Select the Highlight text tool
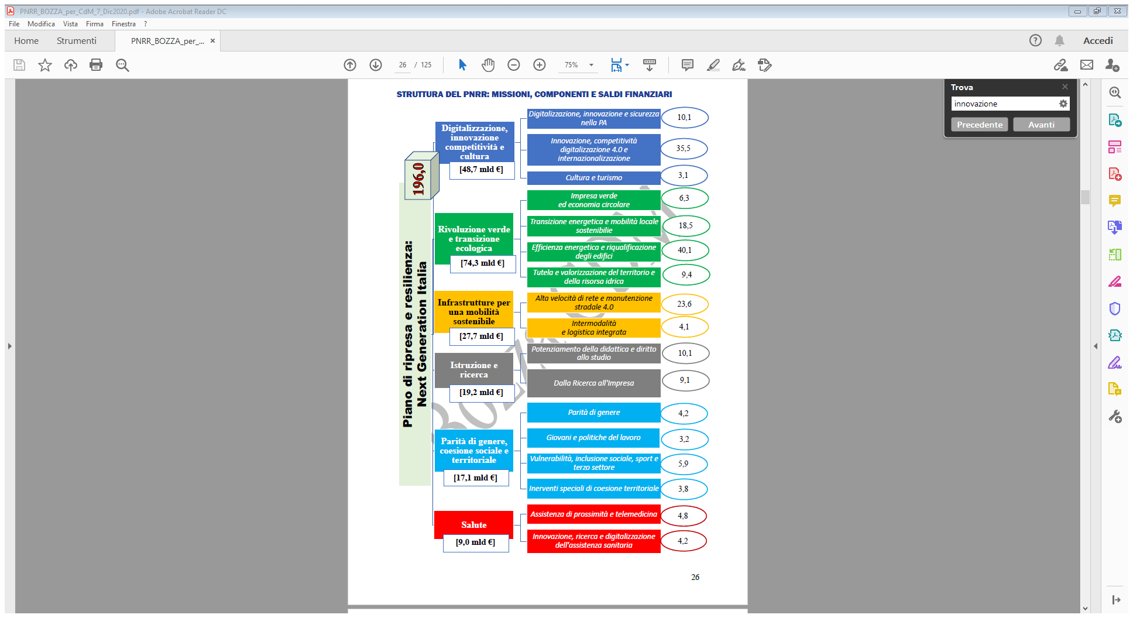Image resolution: width=1133 pixels, height=618 pixels. click(x=713, y=65)
